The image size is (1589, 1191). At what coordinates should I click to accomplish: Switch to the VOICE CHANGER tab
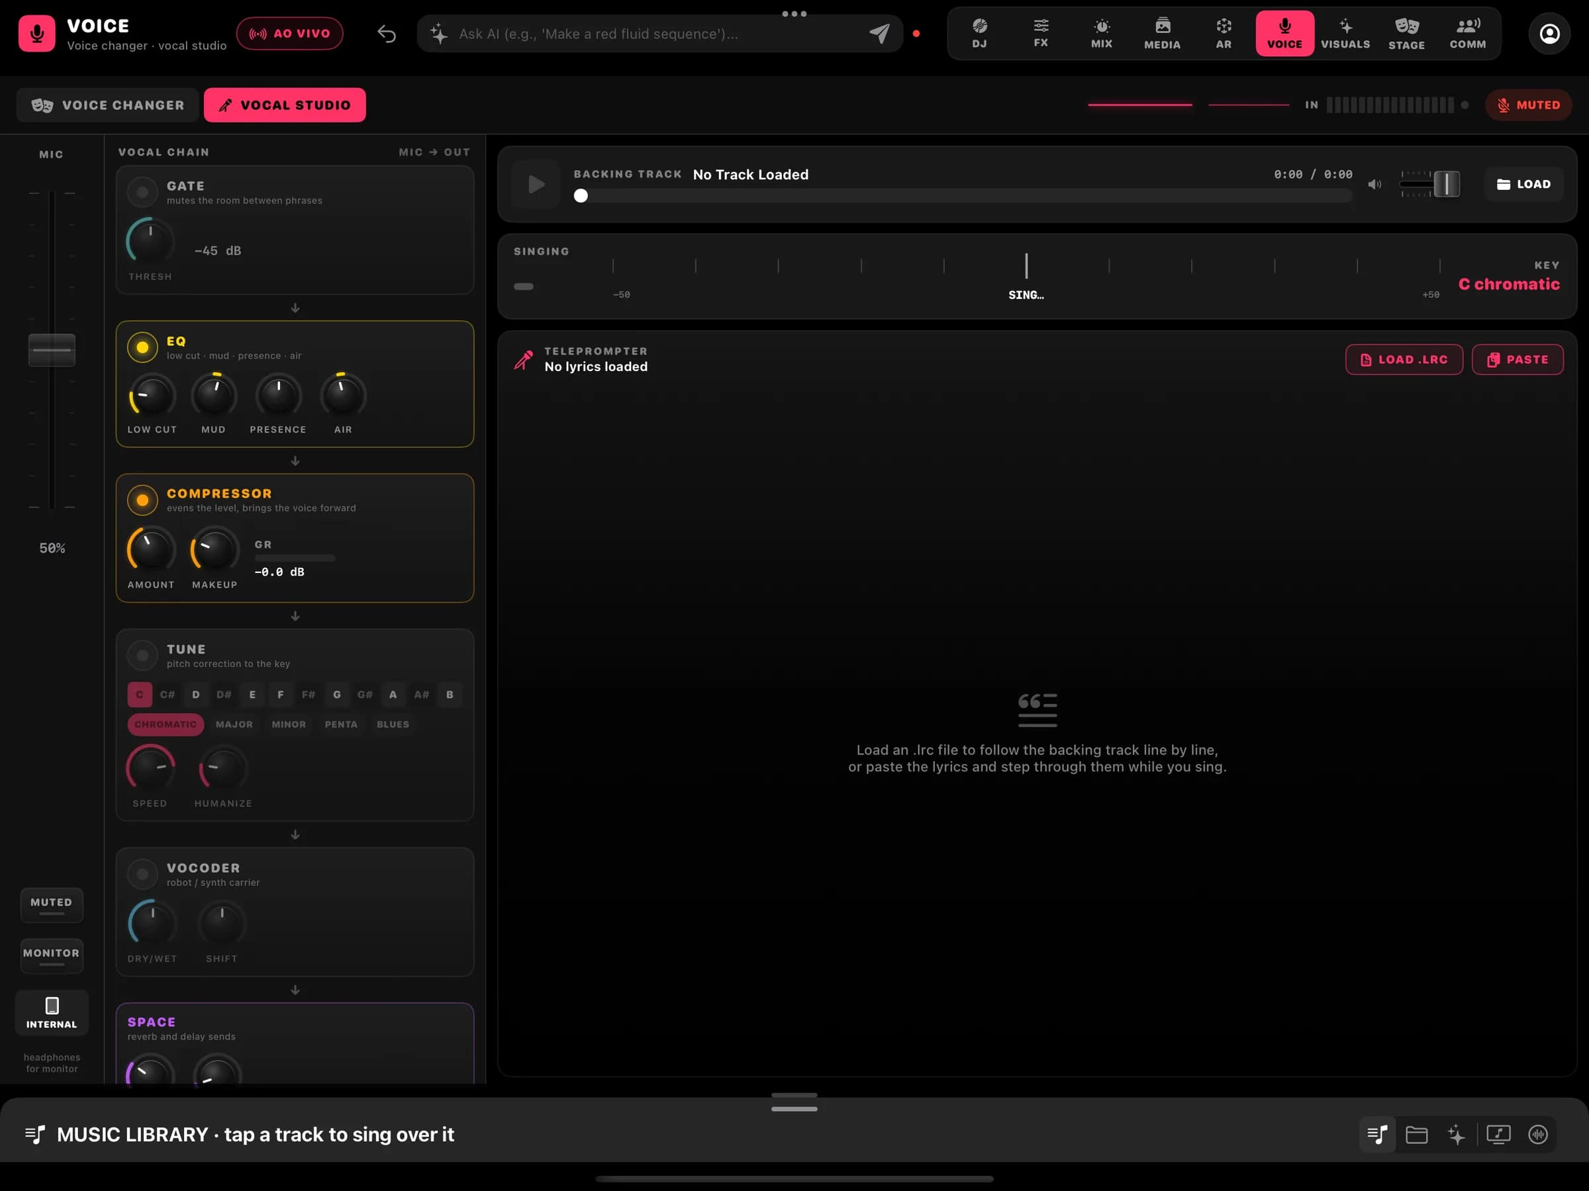108,105
